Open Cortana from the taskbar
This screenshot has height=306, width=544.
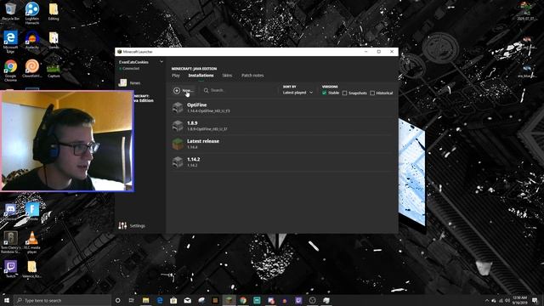tap(117, 300)
